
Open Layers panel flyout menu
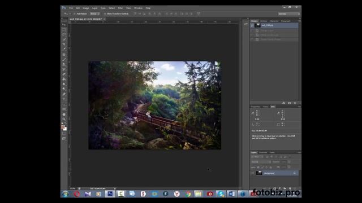[299, 153]
